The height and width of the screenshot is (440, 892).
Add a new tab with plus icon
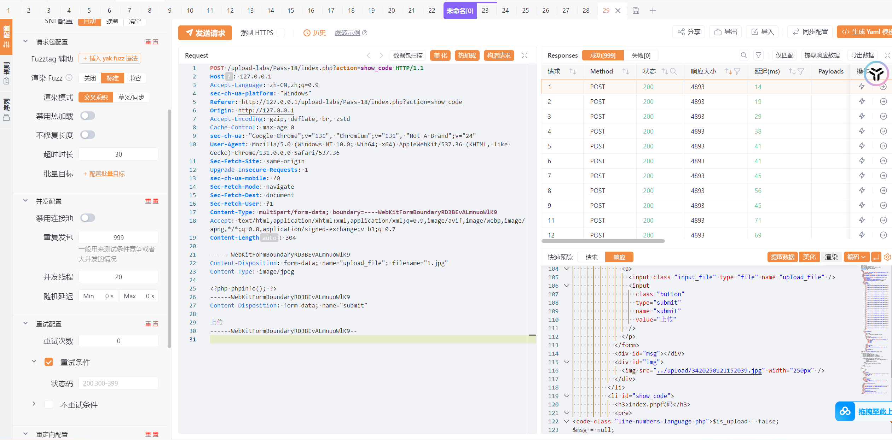[653, 11]
